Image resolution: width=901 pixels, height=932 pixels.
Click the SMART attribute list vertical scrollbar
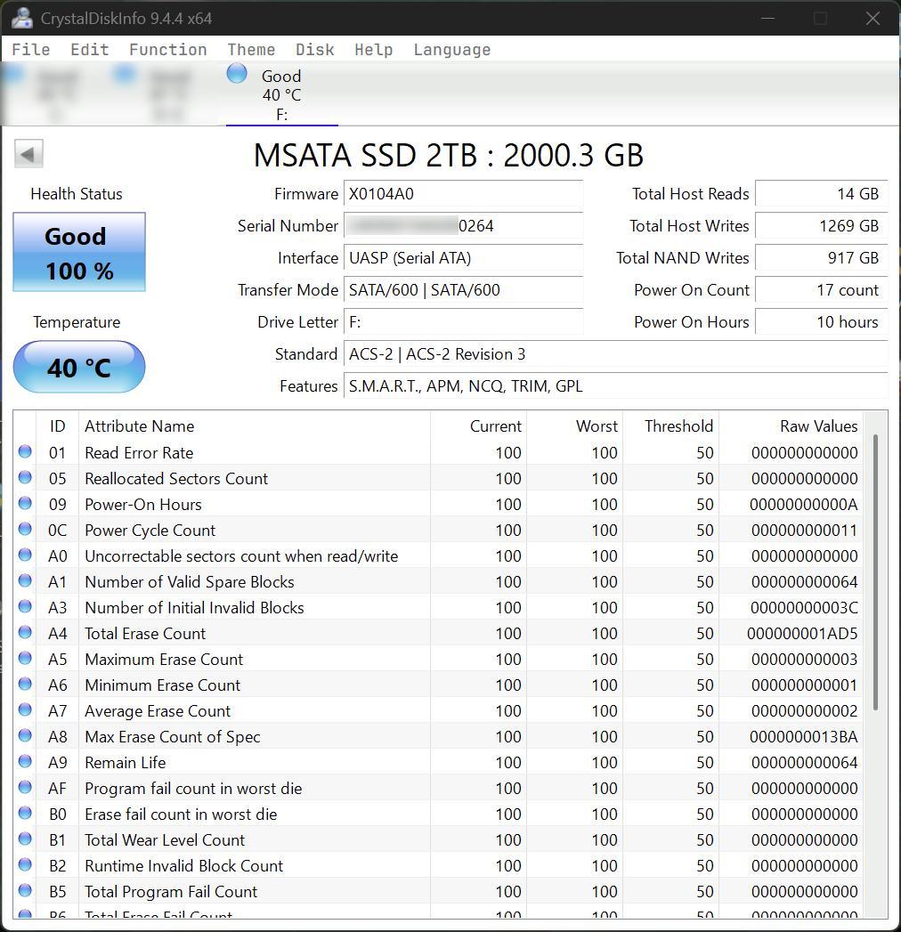coord(876,571)
